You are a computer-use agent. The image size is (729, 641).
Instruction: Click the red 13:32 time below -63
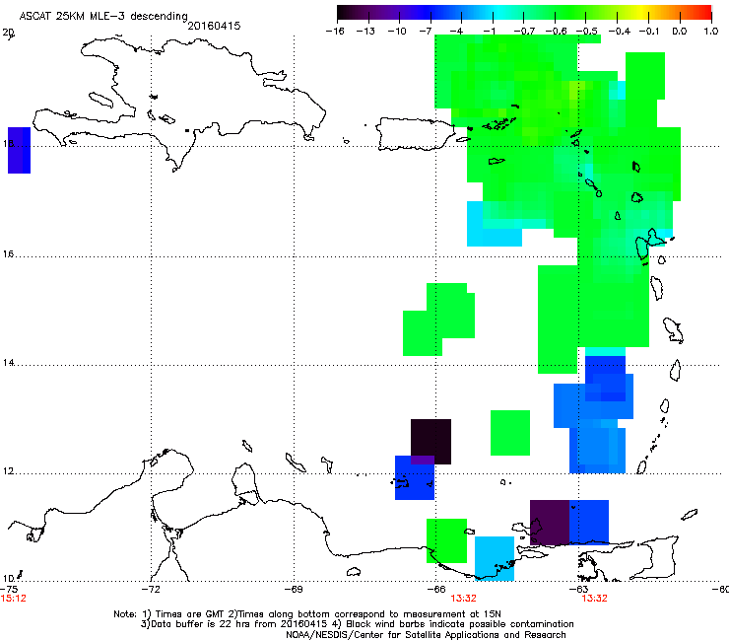click(x=594, y=599)
